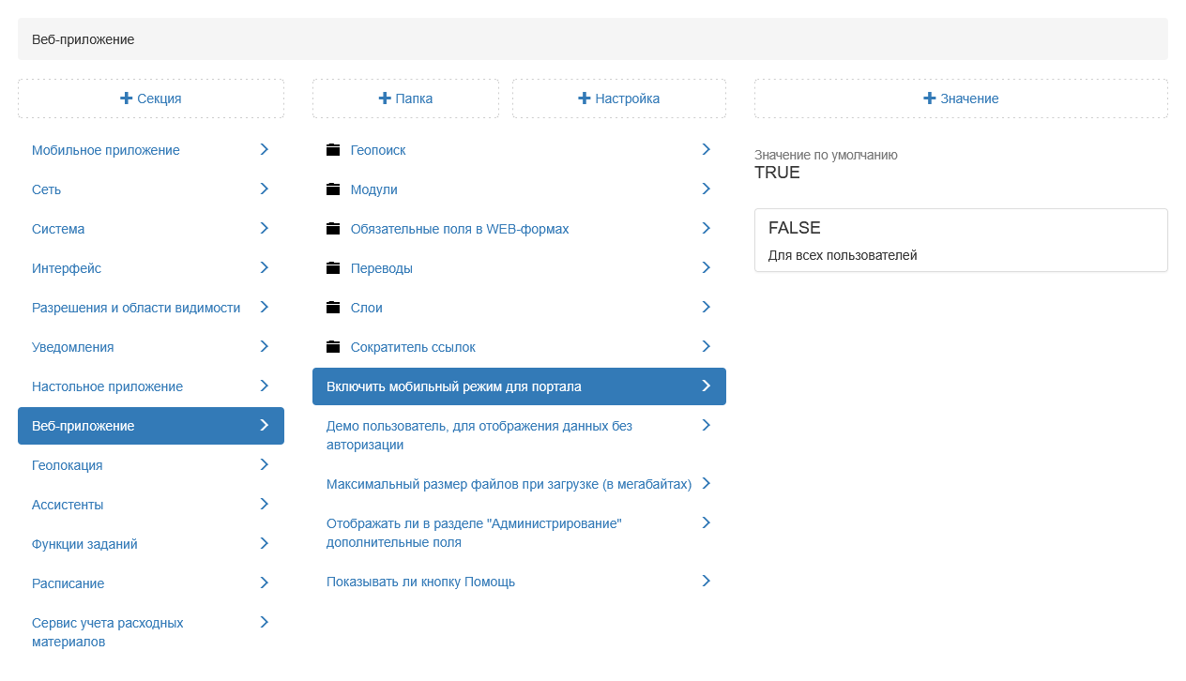
Task: Click the folder icon next to Слои
Action: [333, 308]
